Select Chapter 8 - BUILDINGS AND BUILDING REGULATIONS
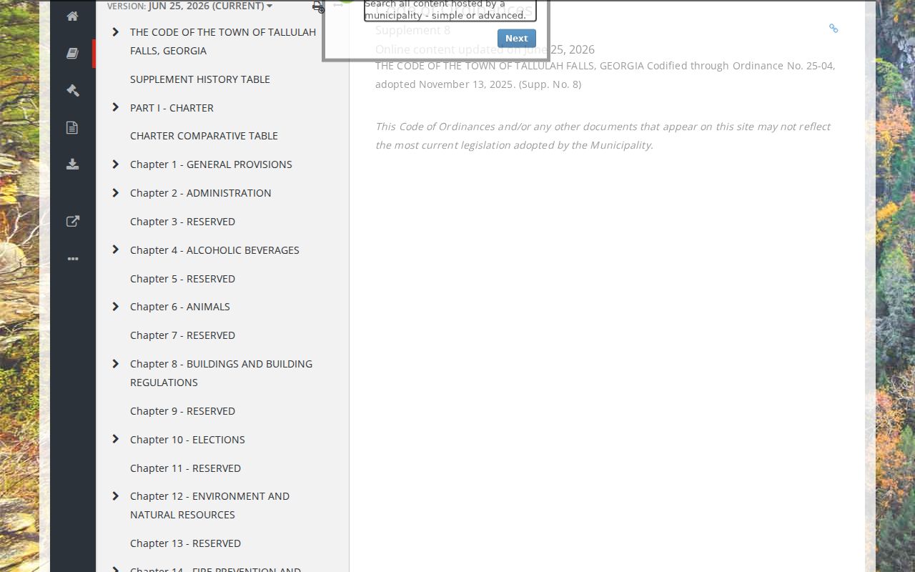Viewport: 915px width, 572px height. point(221,373)
